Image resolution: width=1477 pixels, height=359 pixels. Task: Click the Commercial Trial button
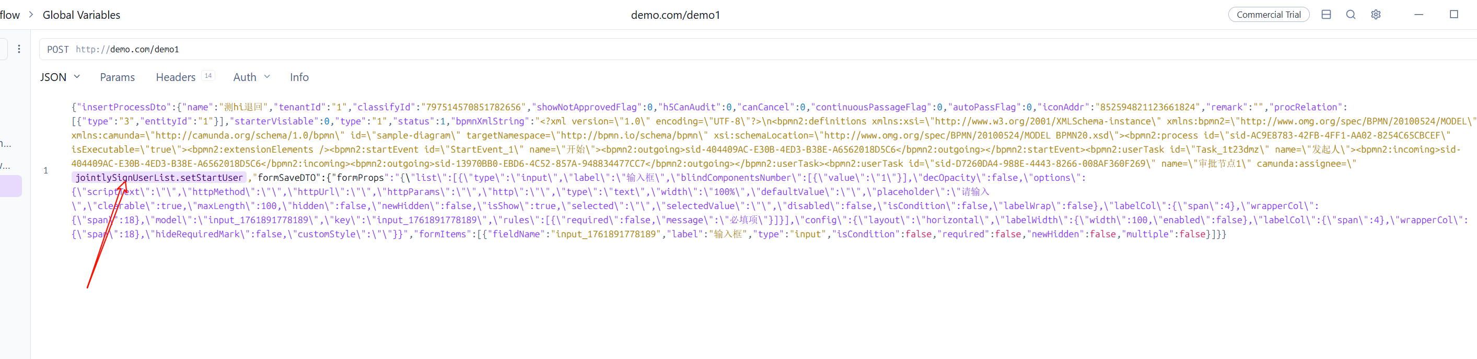coord(1267,15)
